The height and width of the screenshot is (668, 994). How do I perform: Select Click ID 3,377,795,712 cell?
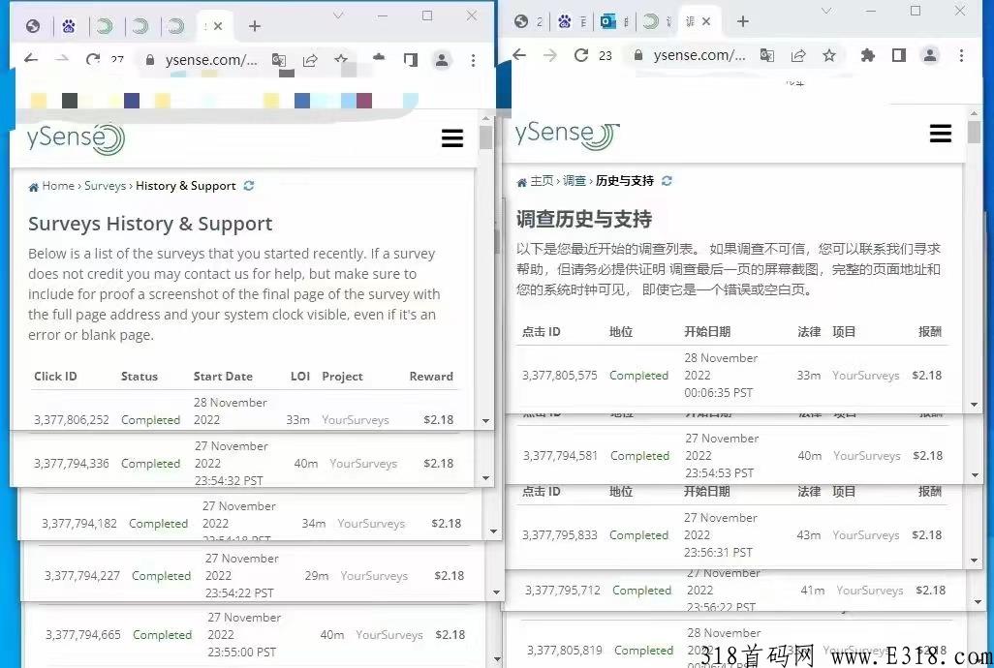click(x=563, y=591)
